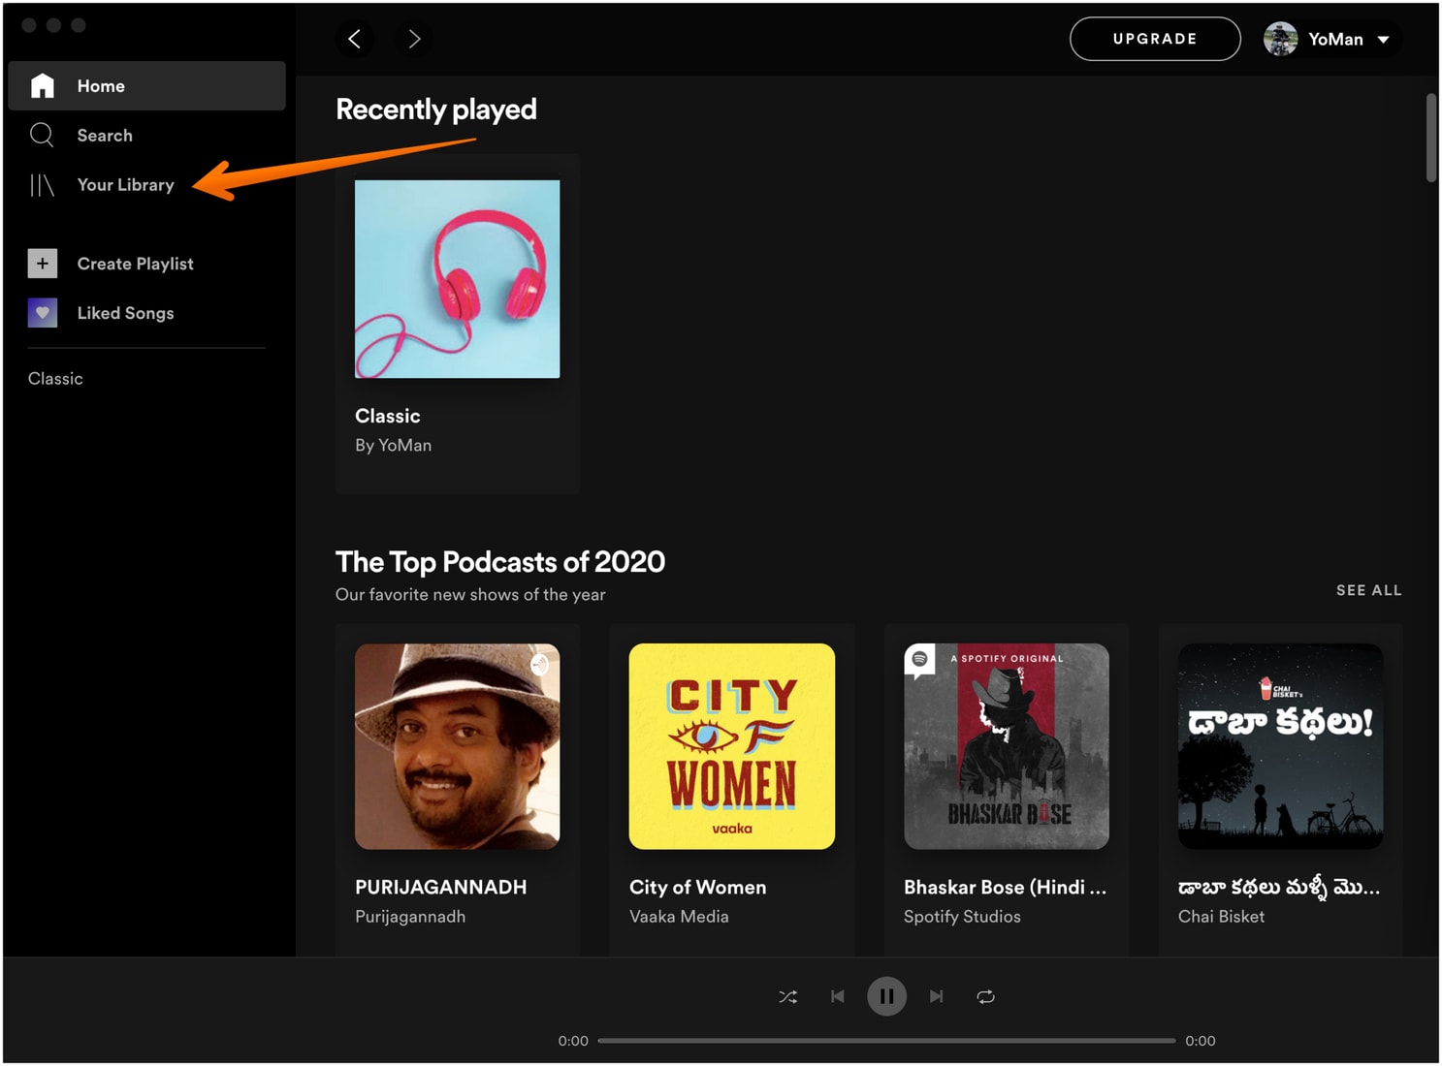1442x1066 pixels.
Task: Skip back to the previous track
Action: [837, 996]
